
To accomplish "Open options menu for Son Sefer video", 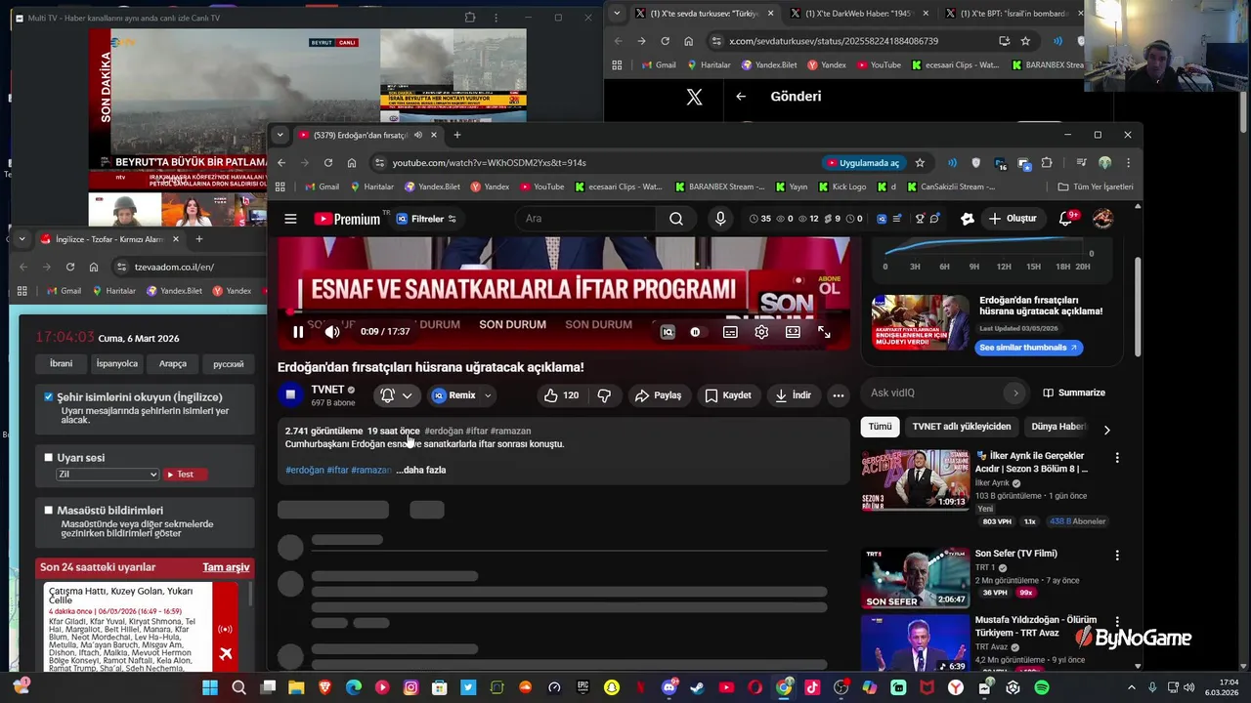I will pyautogui.click(x=1117, y=555).
